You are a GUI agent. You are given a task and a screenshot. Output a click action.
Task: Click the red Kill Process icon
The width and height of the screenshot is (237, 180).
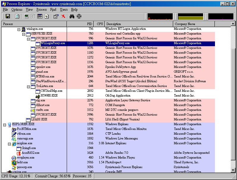tap(63, 16)
